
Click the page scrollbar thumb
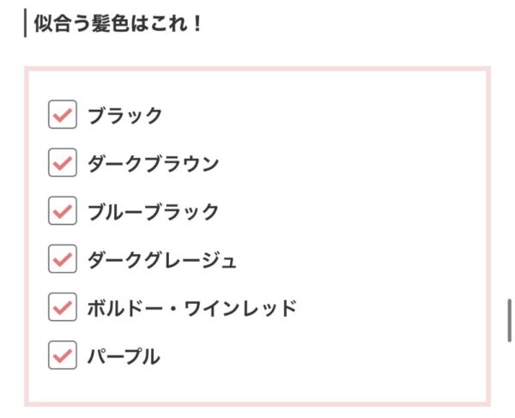click(509, 321)
